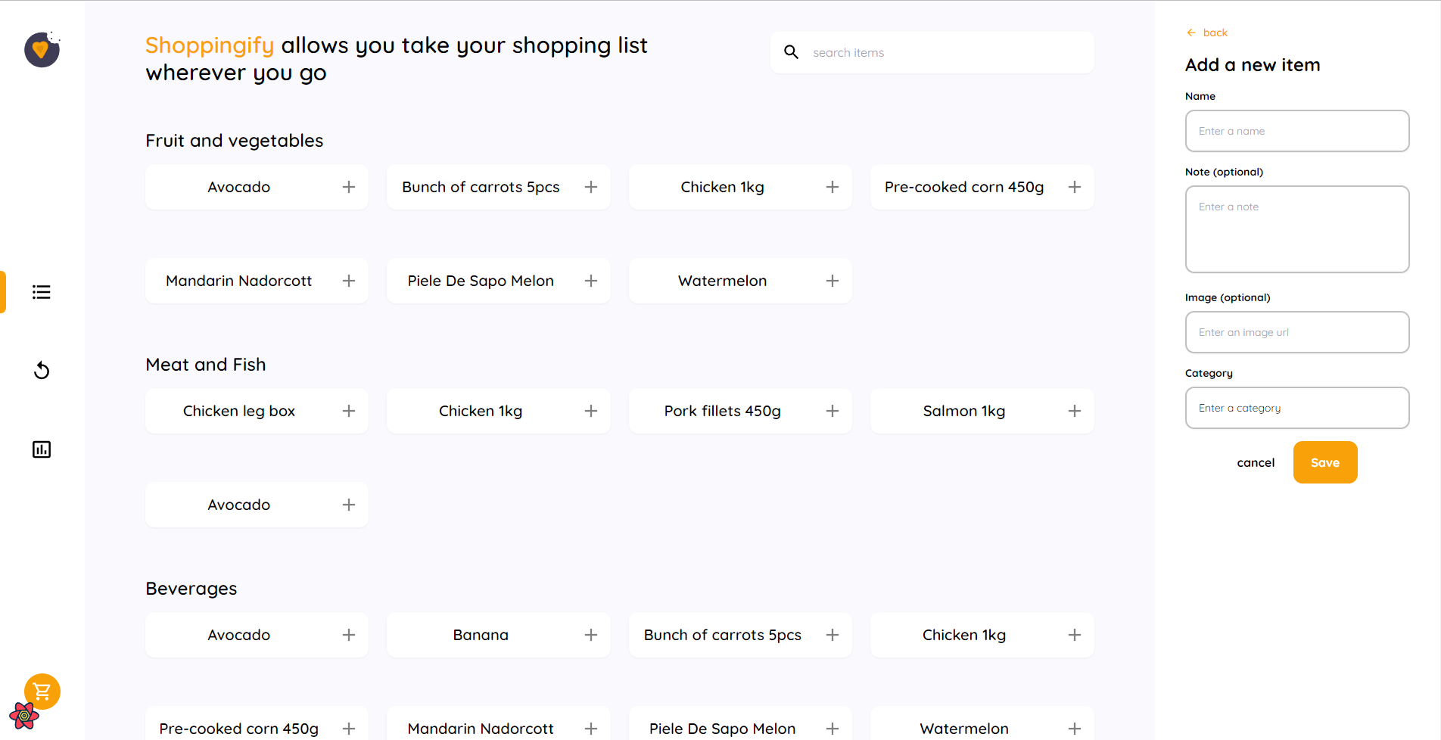
Task: Click the Banana item name
Action: point(481,635)
